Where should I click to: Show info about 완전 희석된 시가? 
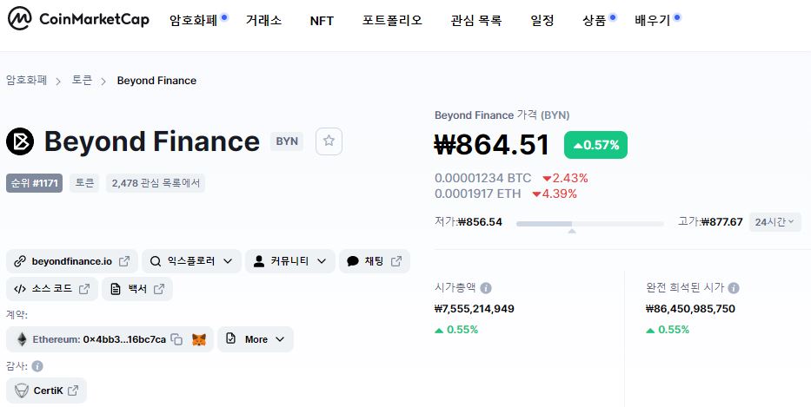pos(734,288)
